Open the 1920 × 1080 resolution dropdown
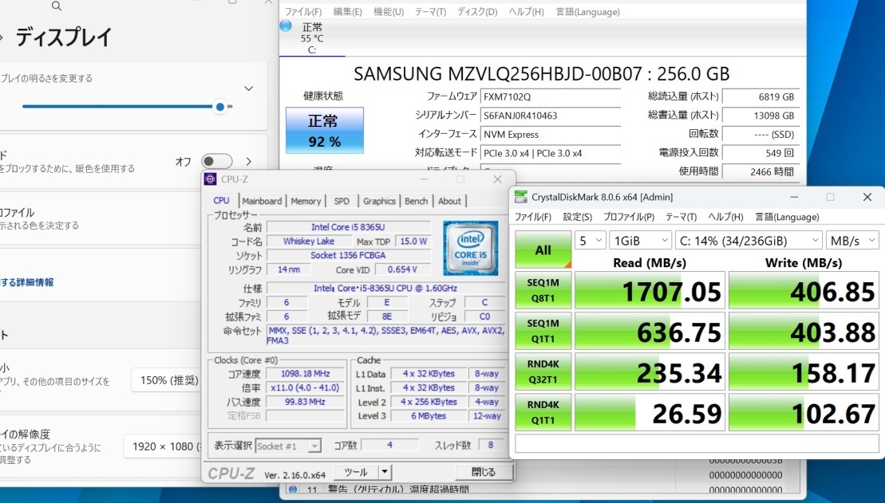885x503 pixels. [x=163, y=446]
